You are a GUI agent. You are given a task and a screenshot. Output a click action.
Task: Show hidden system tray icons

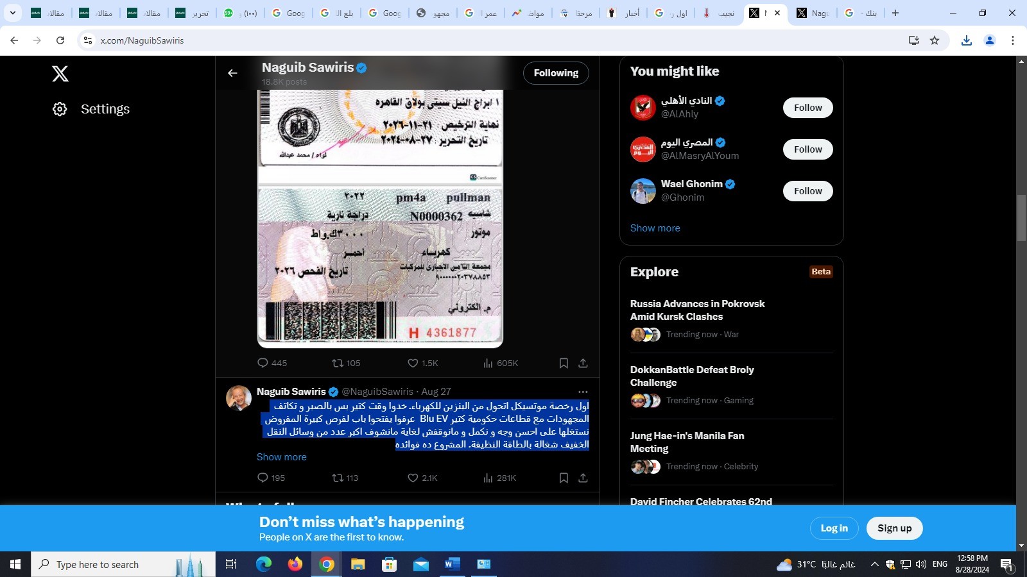[874, 564]
